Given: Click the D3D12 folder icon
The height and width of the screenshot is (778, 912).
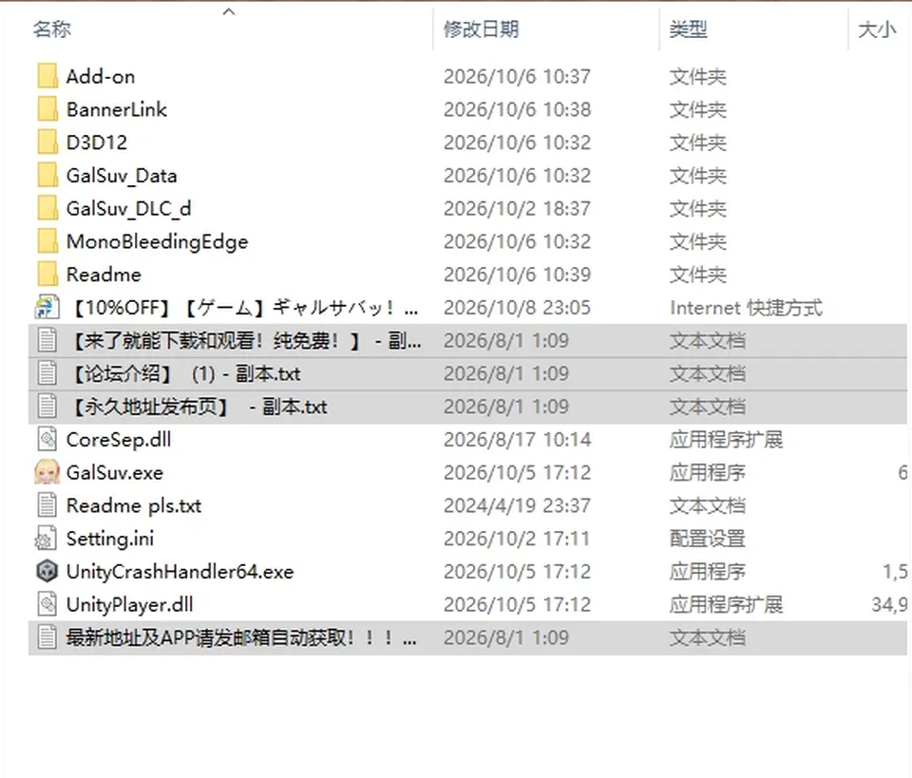Looking at the screenshot, I should [x=47, y=142].
